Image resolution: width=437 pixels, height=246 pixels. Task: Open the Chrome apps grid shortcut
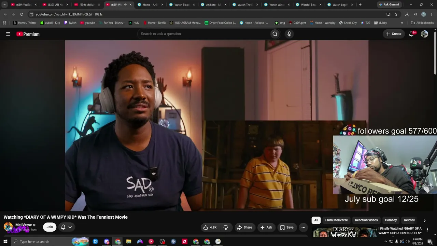(4, 23)
